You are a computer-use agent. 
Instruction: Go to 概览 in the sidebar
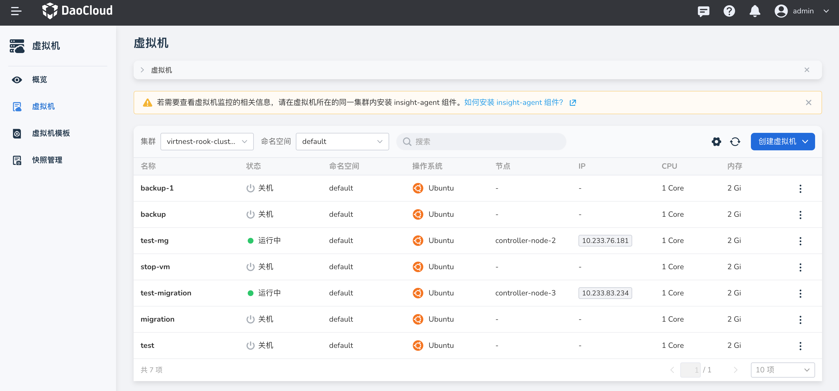(39, 80)
